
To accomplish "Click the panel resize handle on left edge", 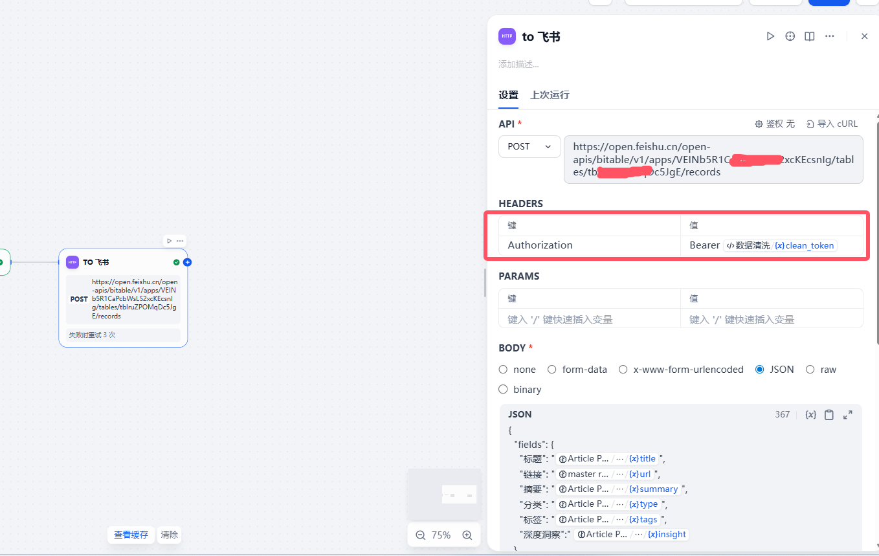I will 485,283.
